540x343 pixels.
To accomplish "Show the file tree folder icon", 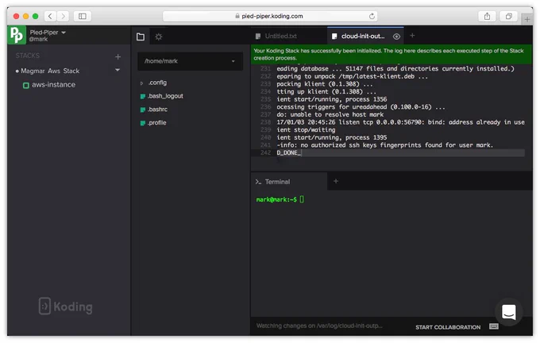I will 141,37.
